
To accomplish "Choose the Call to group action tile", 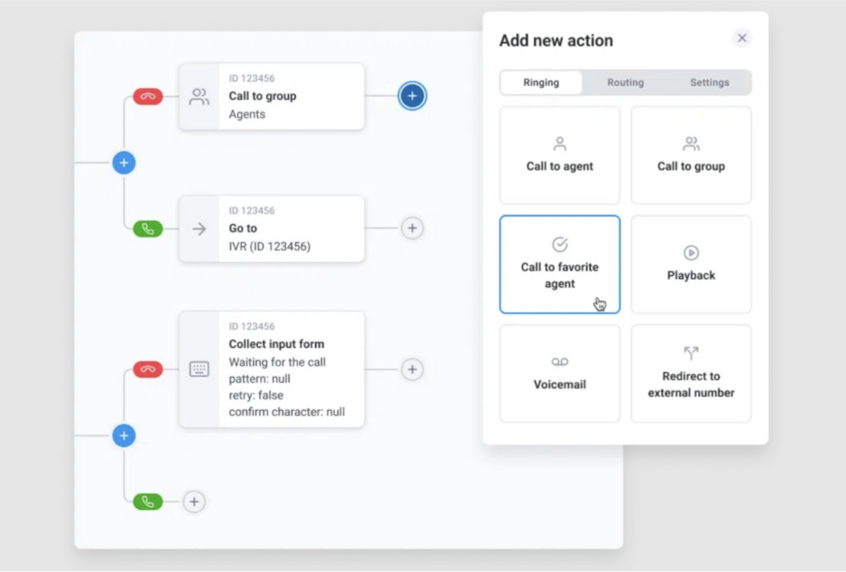I will (x=692, y=155).
